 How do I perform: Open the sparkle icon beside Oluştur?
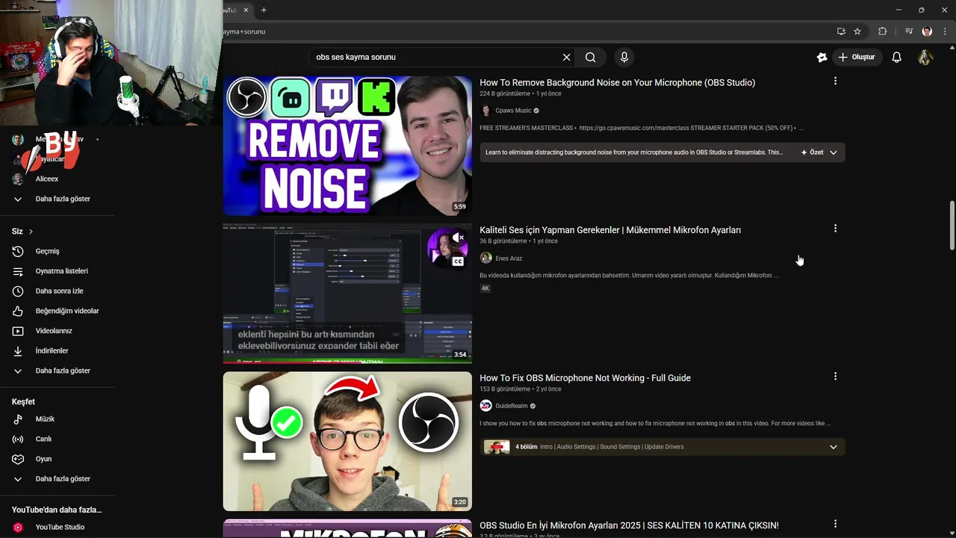point(822,58)
